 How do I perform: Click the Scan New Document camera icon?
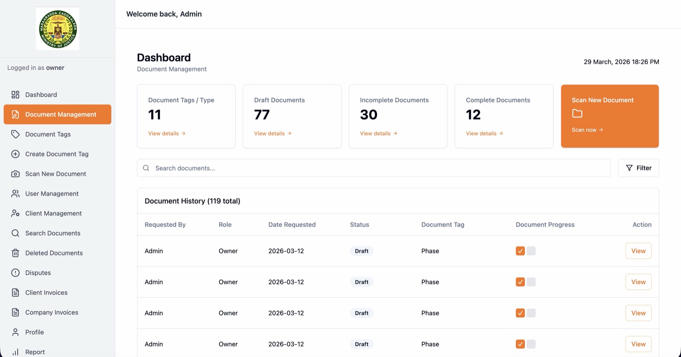coord(15,174)
